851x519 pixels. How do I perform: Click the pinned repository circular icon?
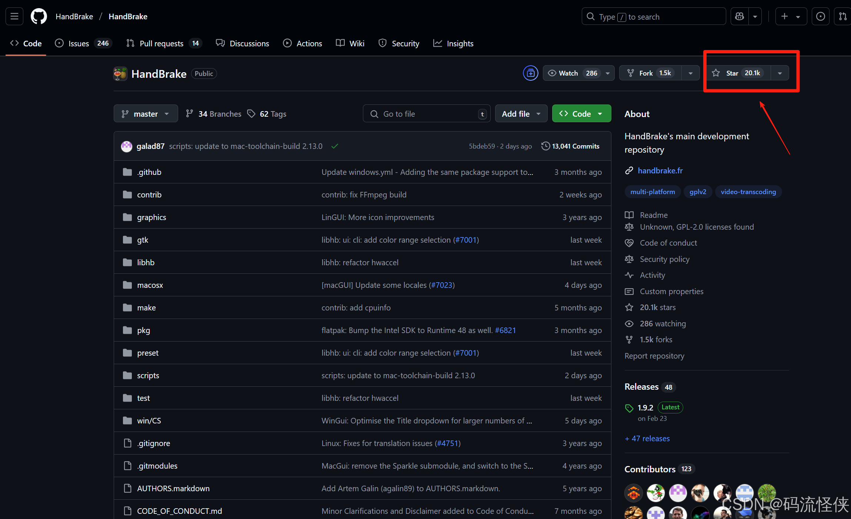coord(531,73)
